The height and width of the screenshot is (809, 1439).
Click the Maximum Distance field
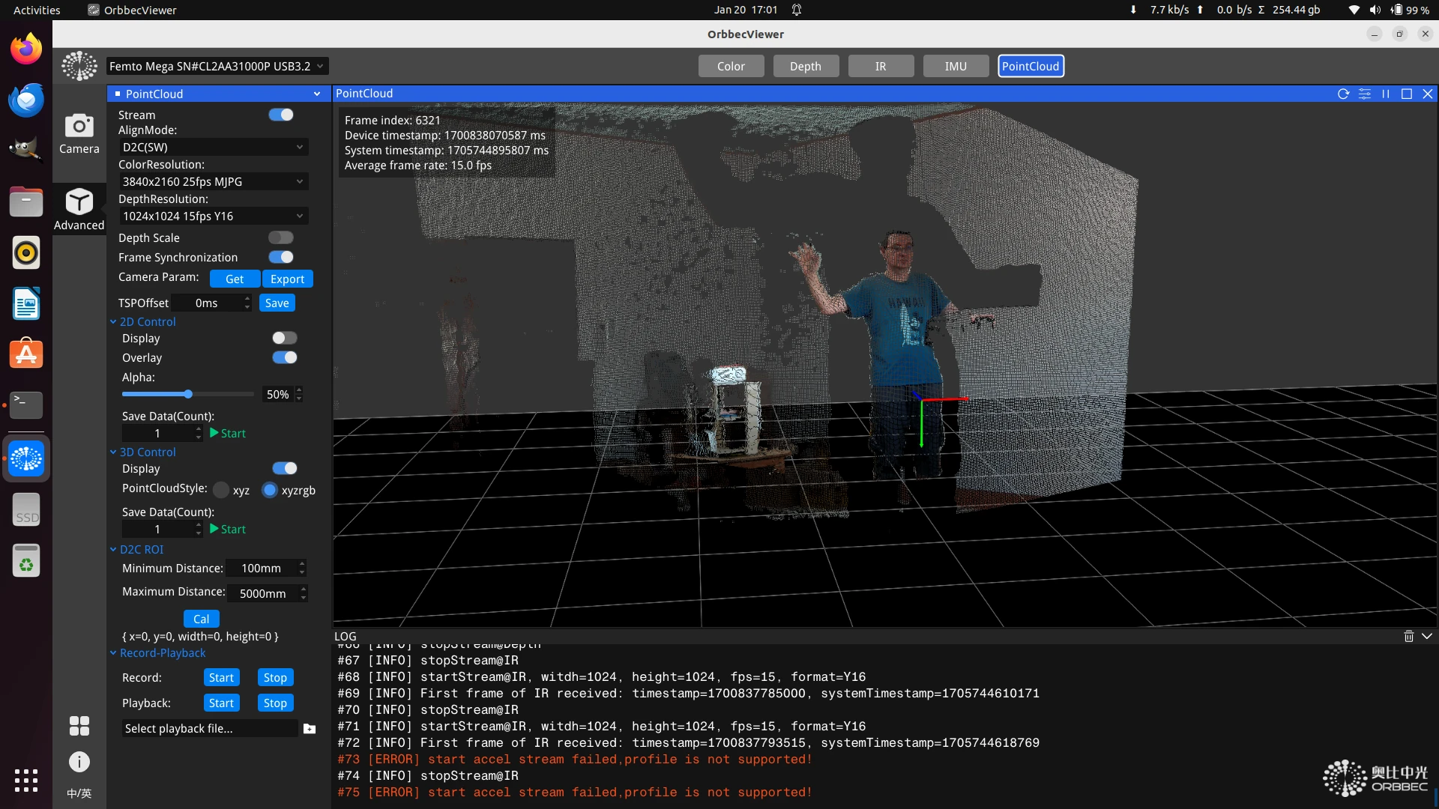268,593
